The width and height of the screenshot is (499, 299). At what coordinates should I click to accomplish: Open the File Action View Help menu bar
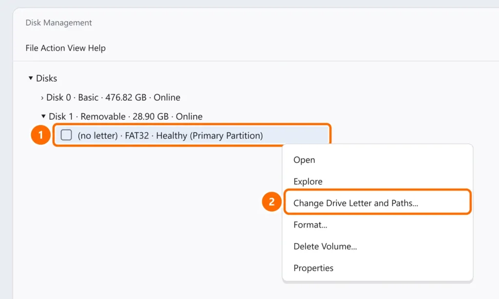click(x=66, y=48)
